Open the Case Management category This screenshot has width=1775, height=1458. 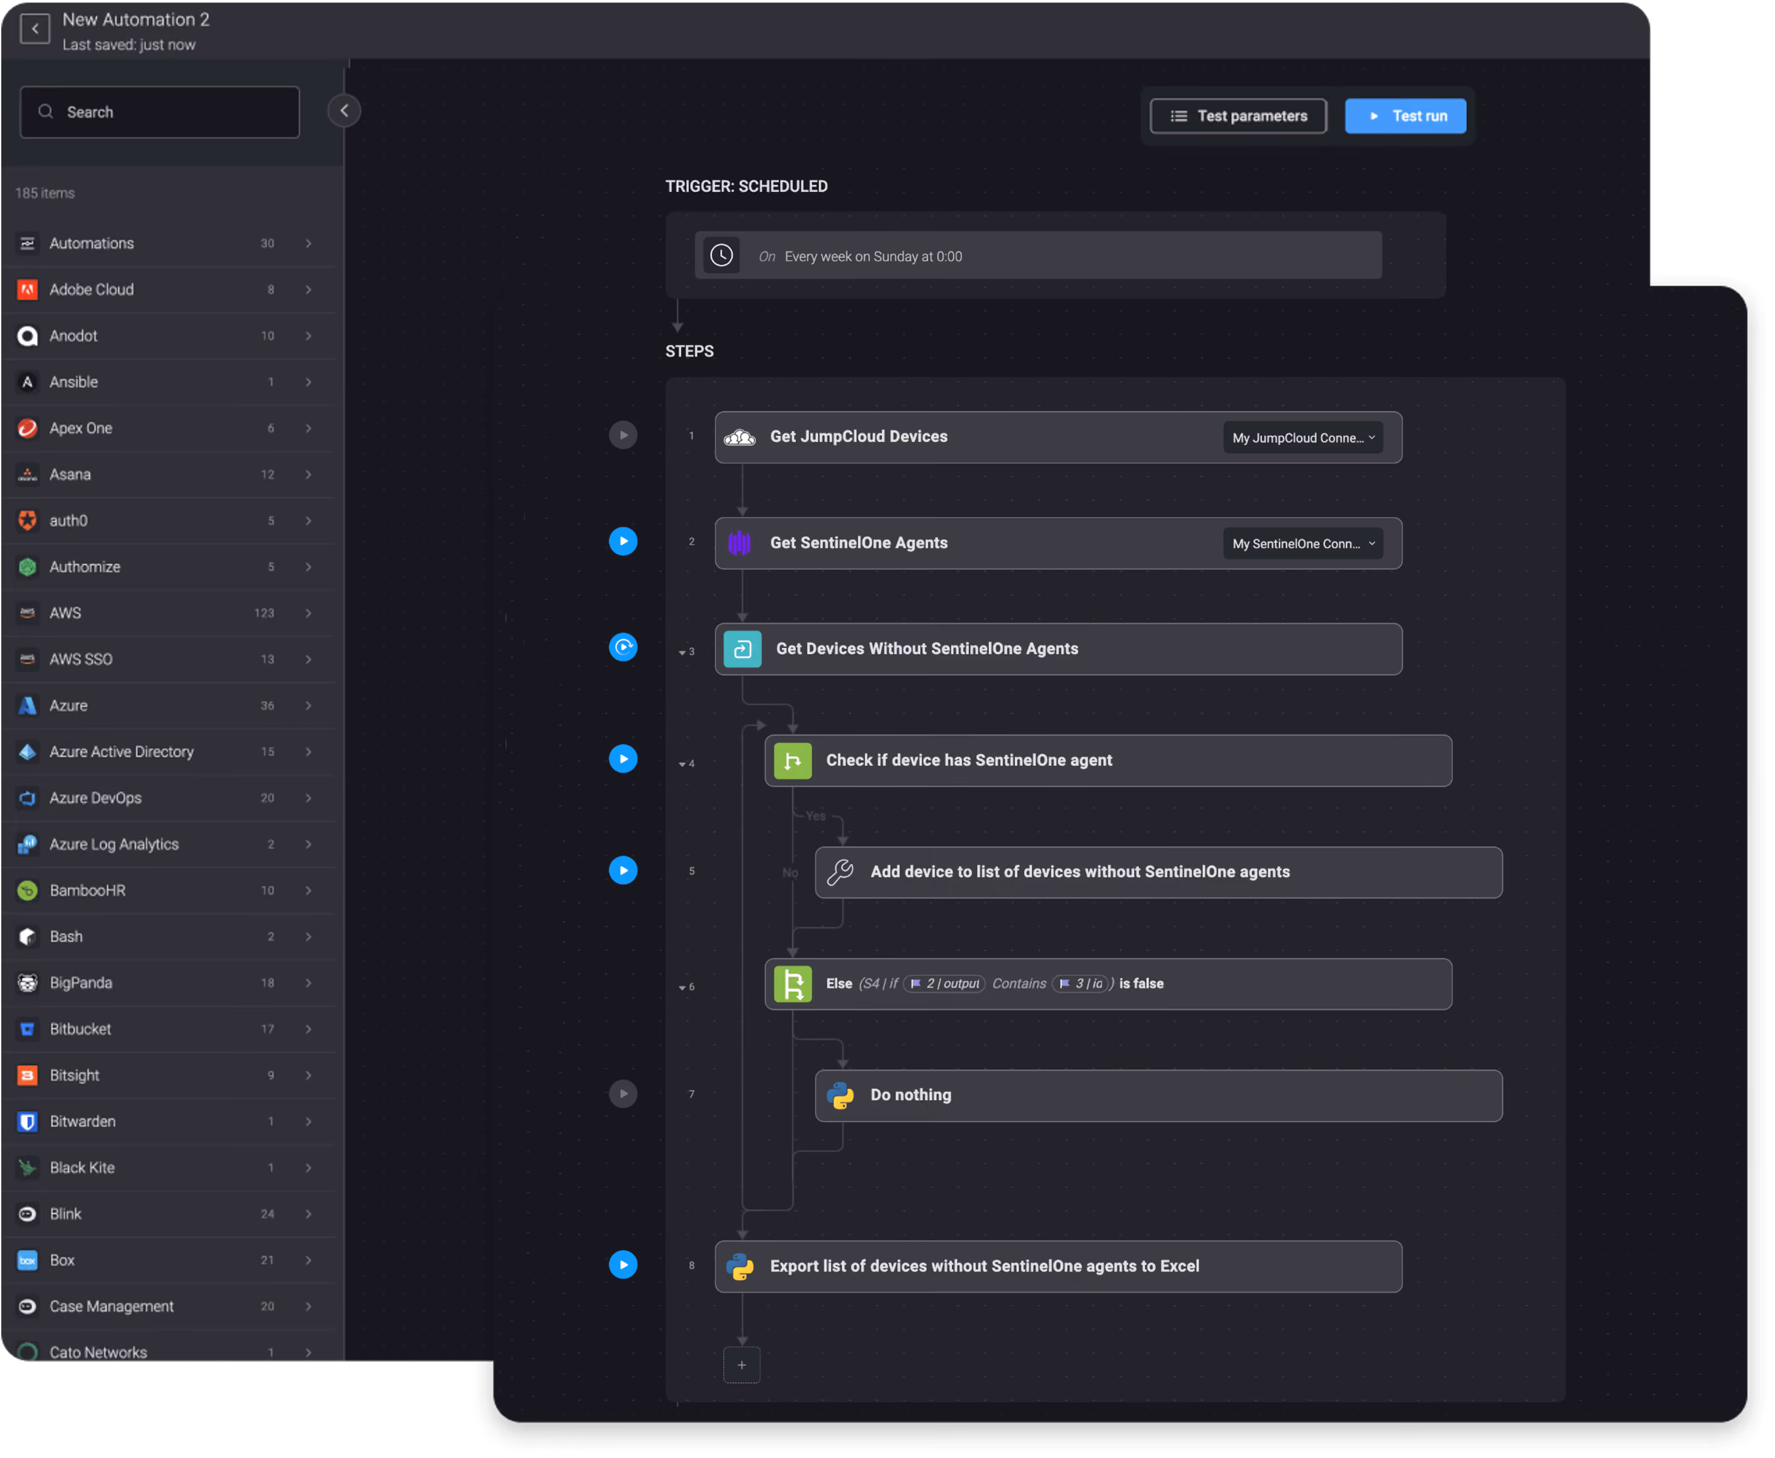point(168,1307)
